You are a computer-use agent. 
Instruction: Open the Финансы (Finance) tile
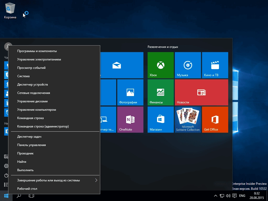click(x=161, y=92)
